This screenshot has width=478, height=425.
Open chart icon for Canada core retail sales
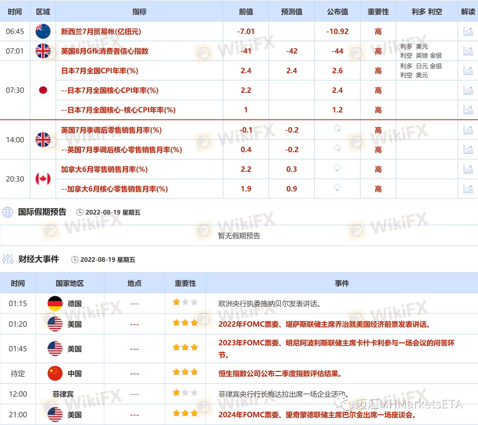(468, 189)
